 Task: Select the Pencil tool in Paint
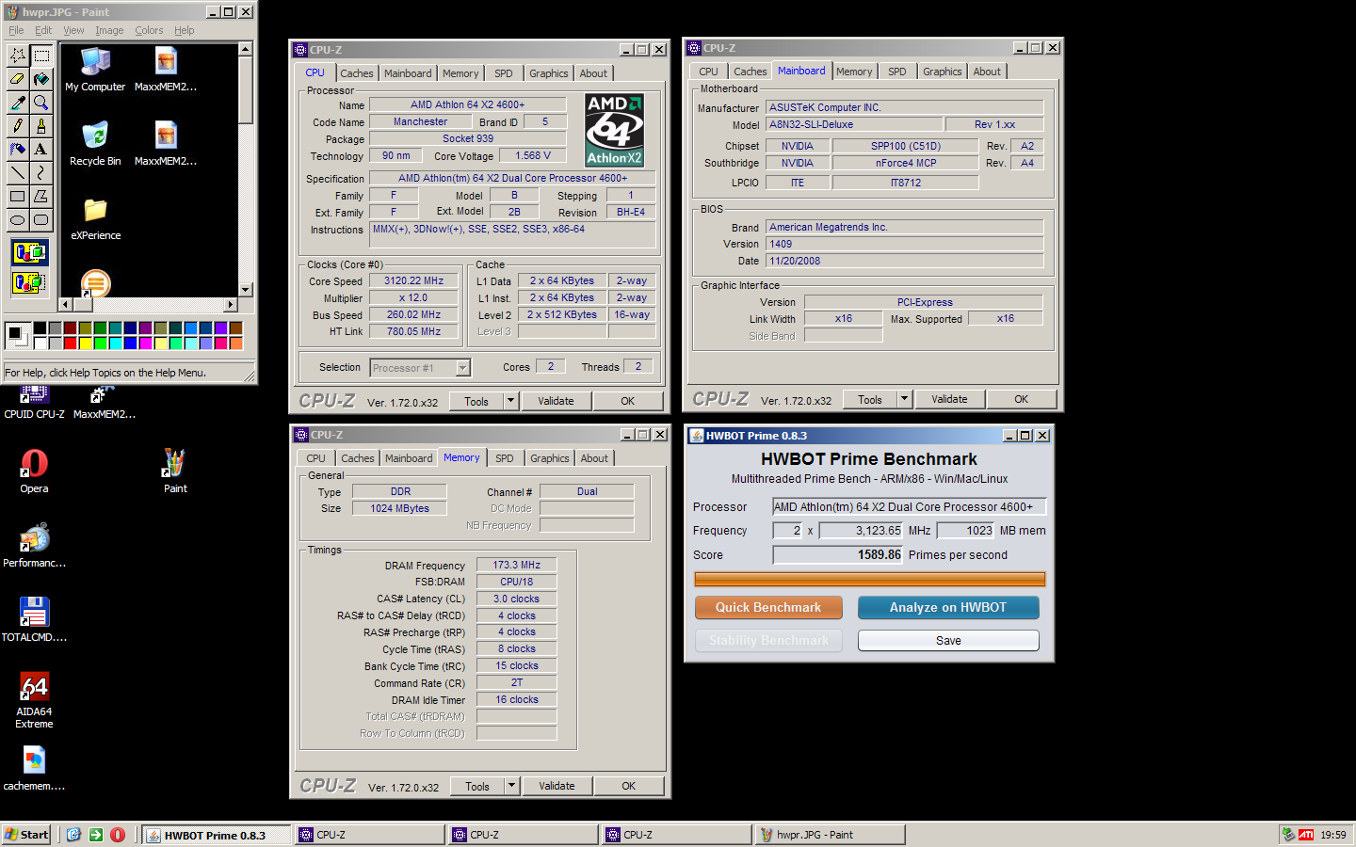[18, 126]
